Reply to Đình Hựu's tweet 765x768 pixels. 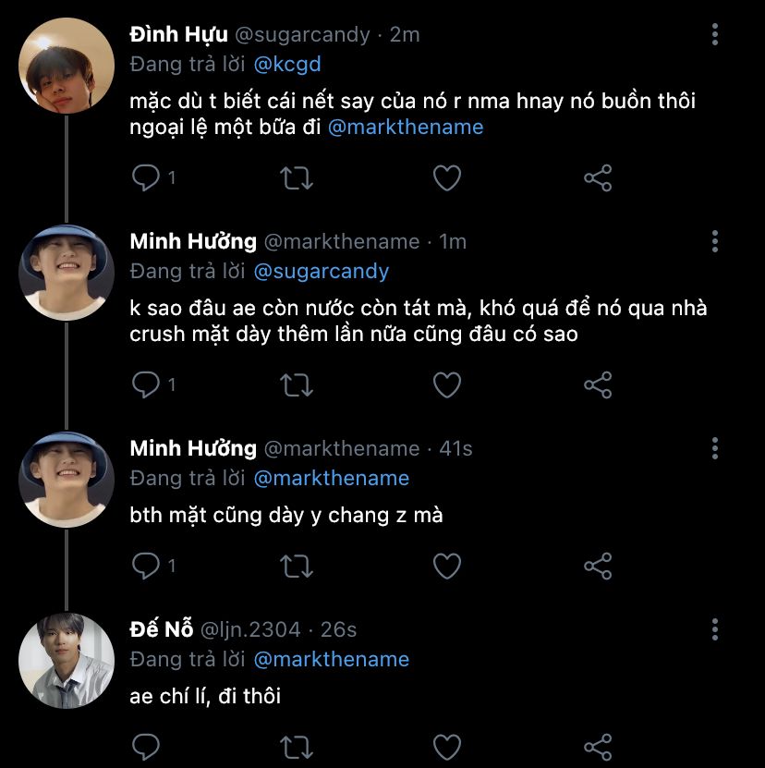[146, 177]
